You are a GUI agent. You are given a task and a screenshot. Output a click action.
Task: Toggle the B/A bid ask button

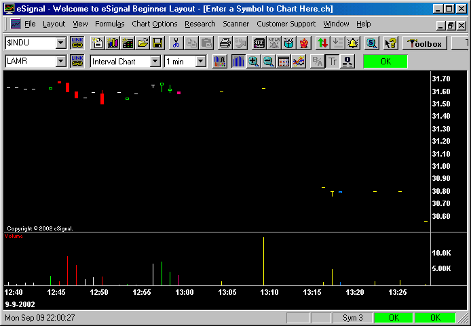point(317,62)
